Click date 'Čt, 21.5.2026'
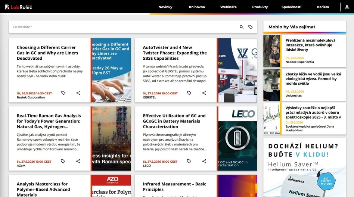The image size is (354, 197). (294, 122)
